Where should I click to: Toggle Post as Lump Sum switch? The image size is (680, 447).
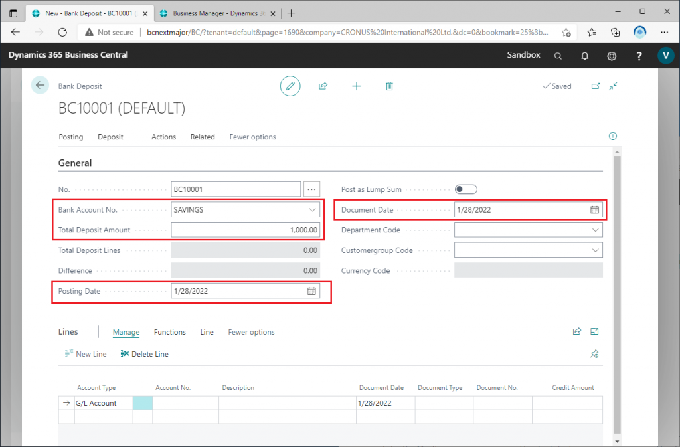point(466,189)
